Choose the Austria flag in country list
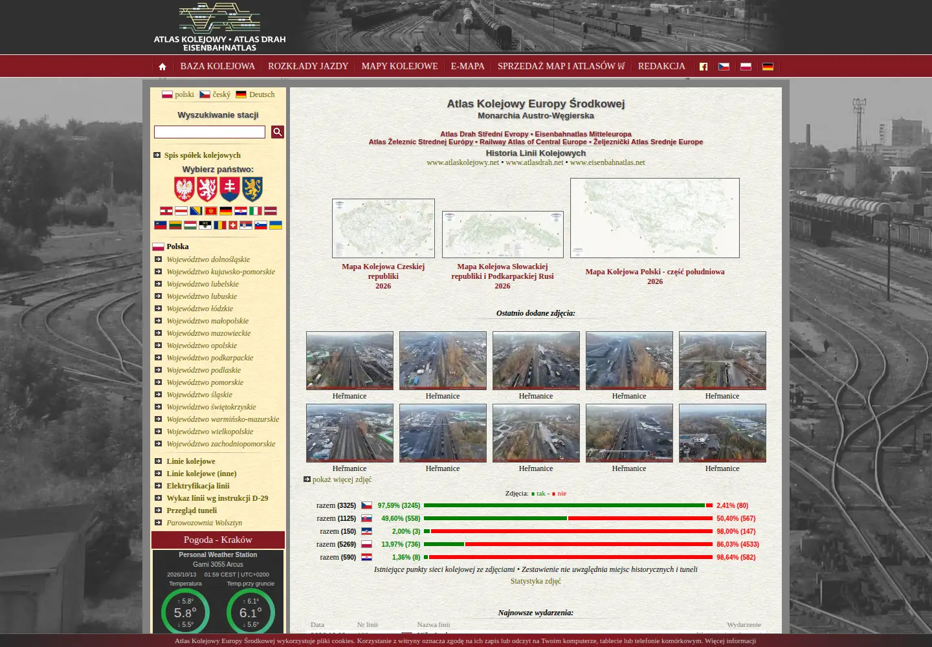 [166, 211]
